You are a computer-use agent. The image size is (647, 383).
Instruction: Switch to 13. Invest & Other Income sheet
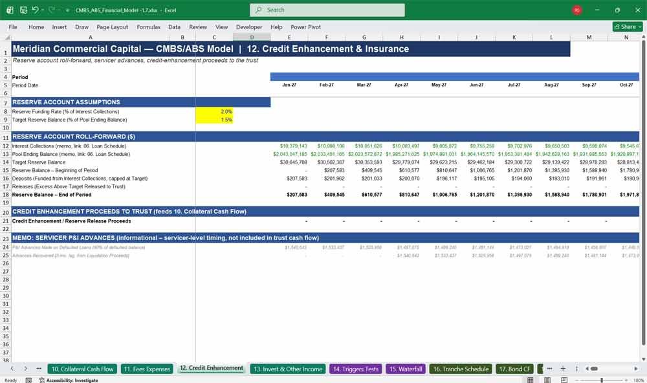pos(288,369)
